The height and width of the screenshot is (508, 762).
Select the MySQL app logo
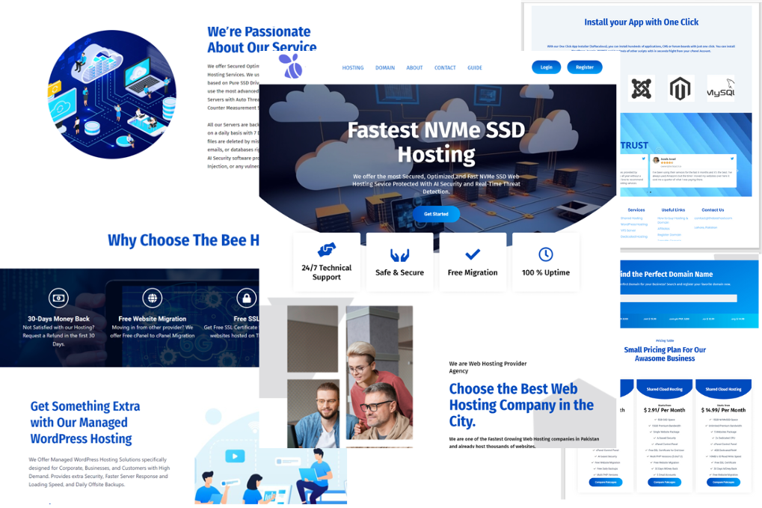tap(721, 90)
